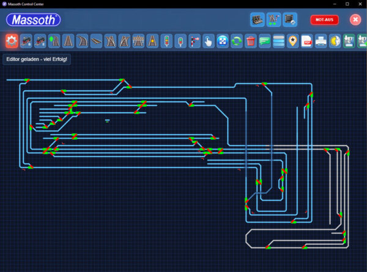Click the printer icon in toolbar

(321, 41)
